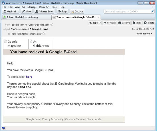The height and width of the screenshot is (131, 157).
Task: Open the Google.com footer link
Action: pos(33,119)
